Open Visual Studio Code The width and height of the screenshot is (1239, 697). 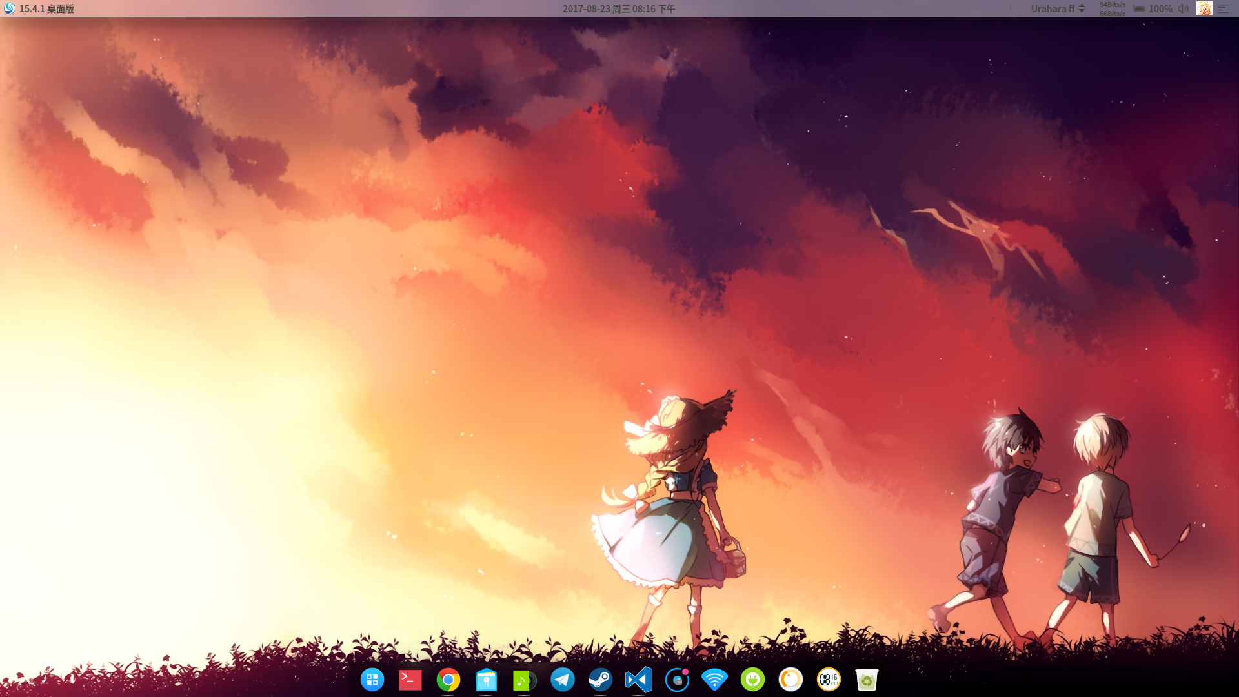point(638,680)
